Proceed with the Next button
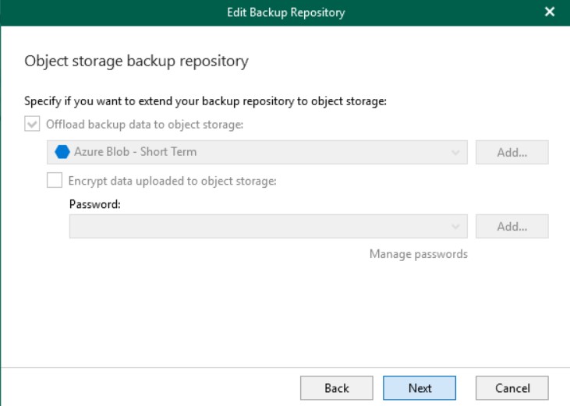570x406 pixels. click(420, 388)
